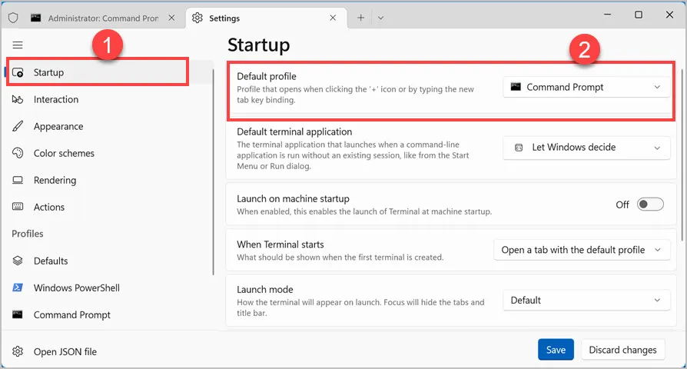Add a new tab with plus button
This screenshot has height=369, width=687.
coord(360,18)
